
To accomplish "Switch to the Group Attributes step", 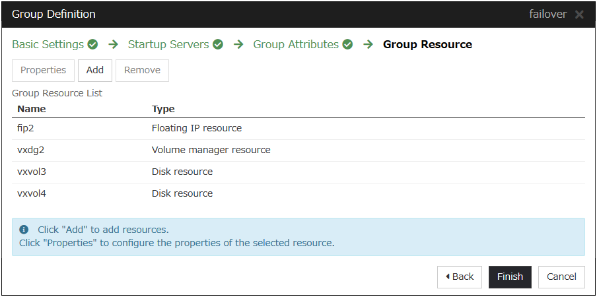I will (296, 45).
